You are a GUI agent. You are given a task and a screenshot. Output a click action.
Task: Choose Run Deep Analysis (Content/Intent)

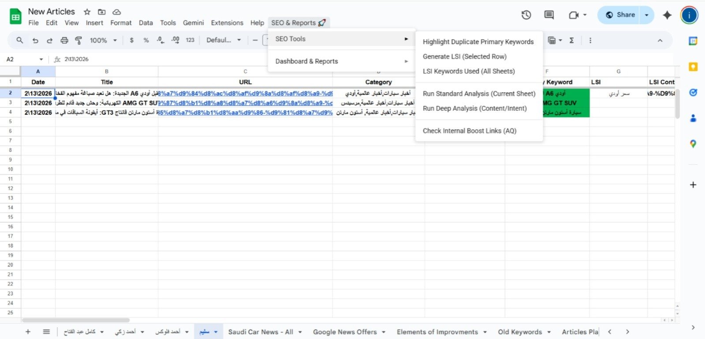pos(474,108)
